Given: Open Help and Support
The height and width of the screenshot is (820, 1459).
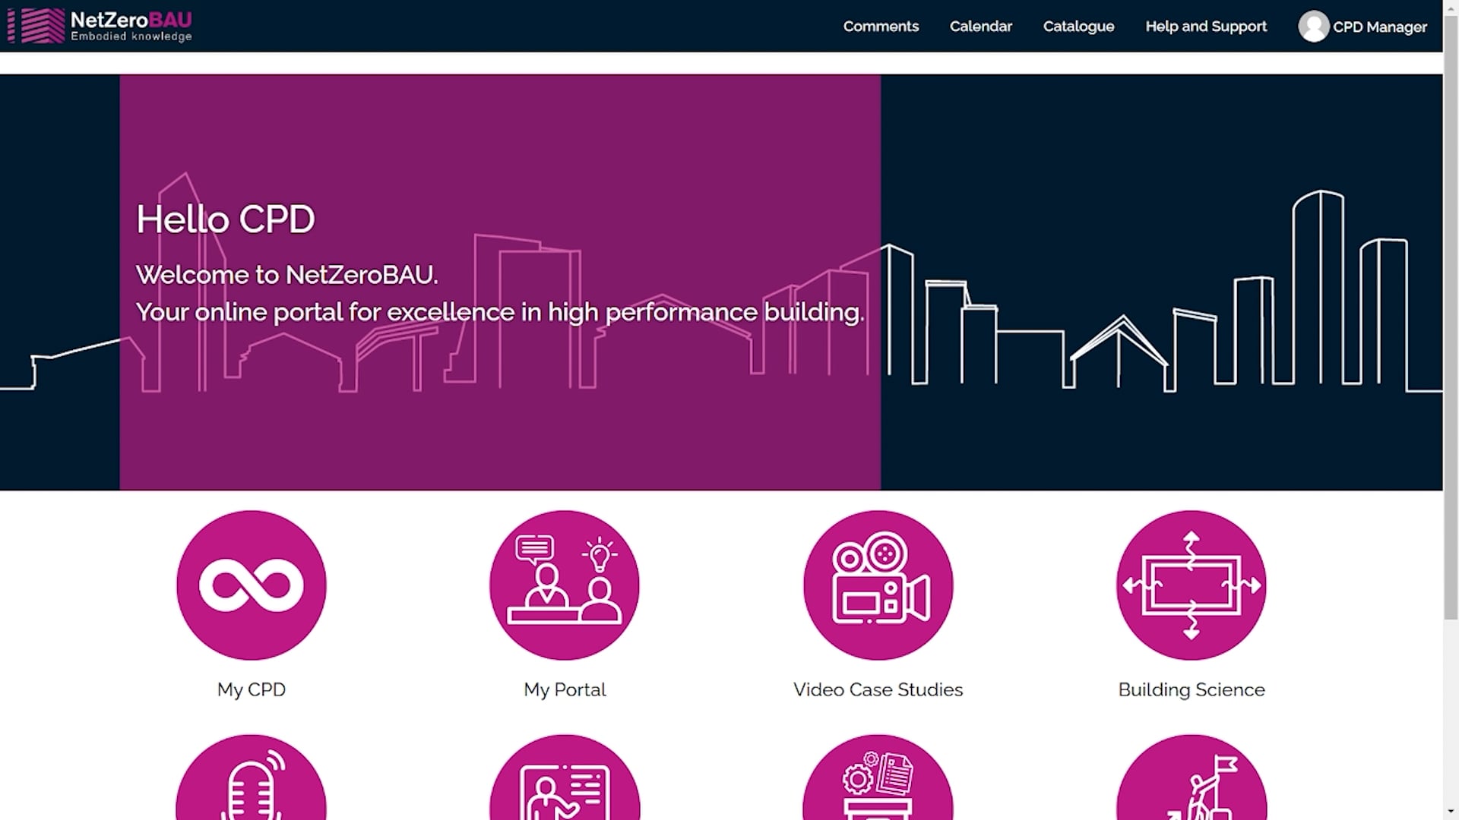Looking at the screenshot, I should (x=1205, y=27).
